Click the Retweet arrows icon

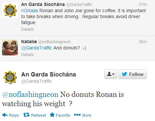pyautogui.click(x=26, y=115)
